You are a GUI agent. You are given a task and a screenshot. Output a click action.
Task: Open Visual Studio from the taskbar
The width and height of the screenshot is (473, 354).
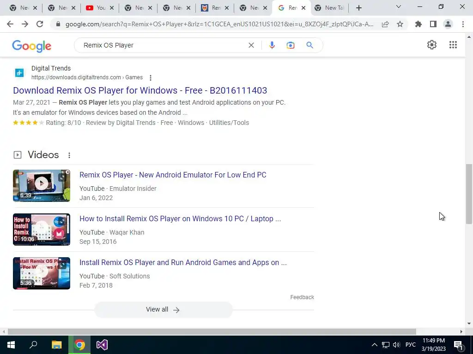(x=102, y=345)
